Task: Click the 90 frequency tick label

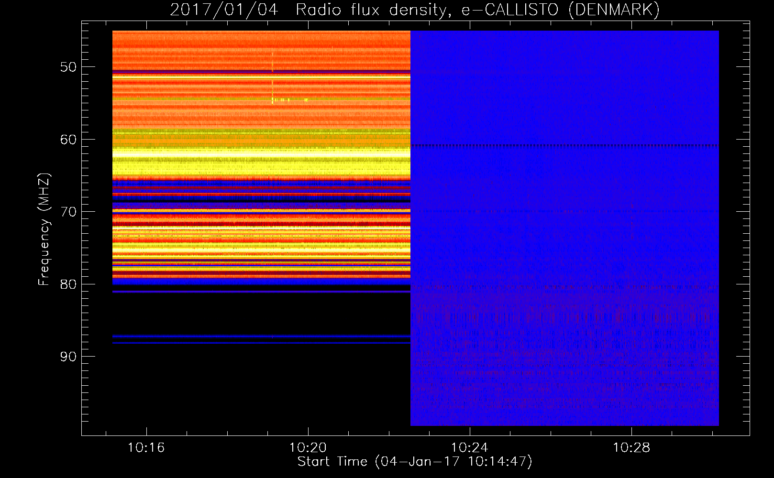Action: [x=68, y=357]
